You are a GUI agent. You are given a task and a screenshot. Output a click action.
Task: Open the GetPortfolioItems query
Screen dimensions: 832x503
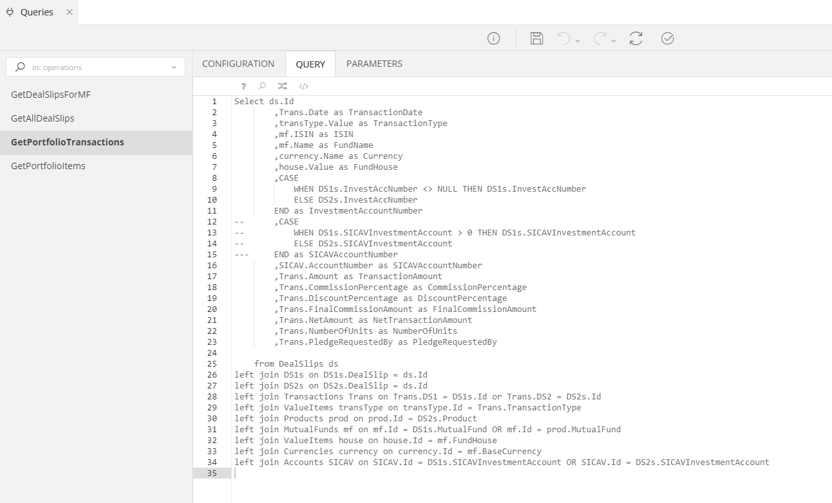pyautogui.click(x=48, y=166)
